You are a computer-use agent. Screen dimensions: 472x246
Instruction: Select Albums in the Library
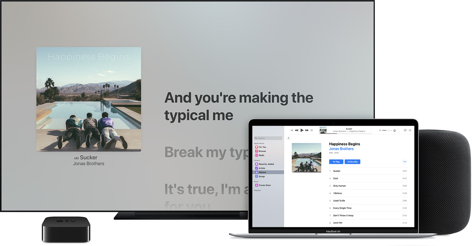[x=268, y=172]
